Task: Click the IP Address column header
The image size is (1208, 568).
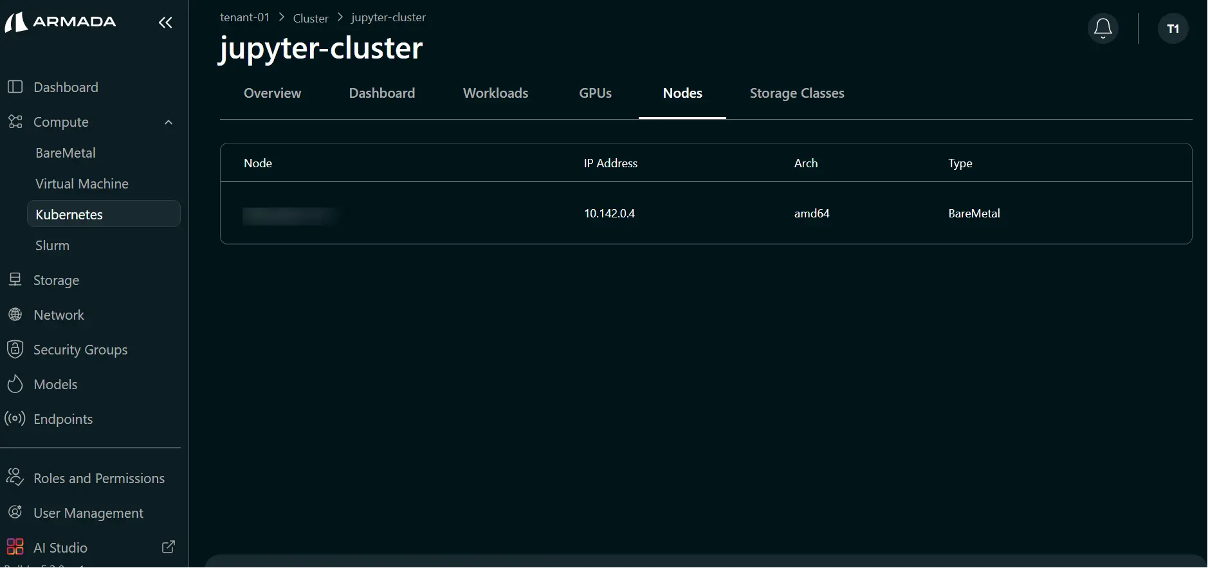Action: tap(610, 163)
